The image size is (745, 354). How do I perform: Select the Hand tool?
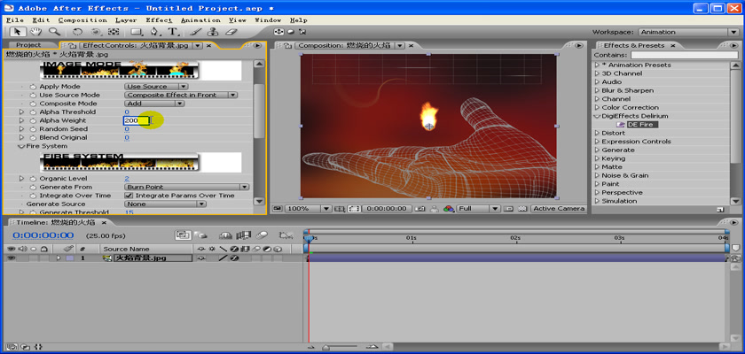[x=35, y=32]
